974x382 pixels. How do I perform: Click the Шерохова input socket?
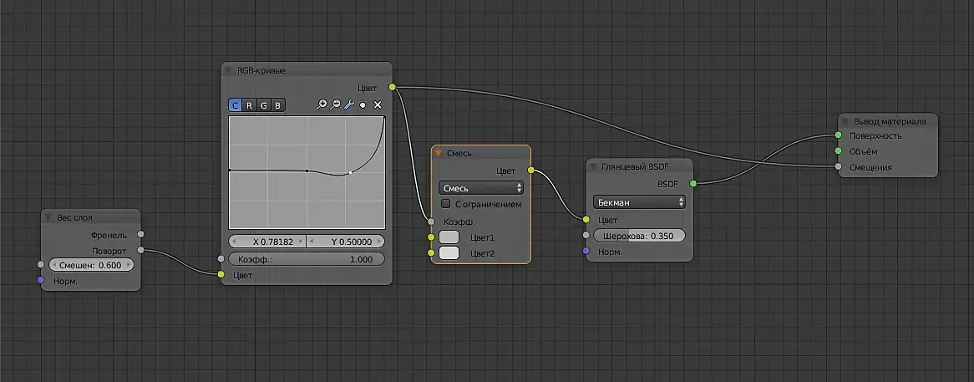tap(586, 236)
